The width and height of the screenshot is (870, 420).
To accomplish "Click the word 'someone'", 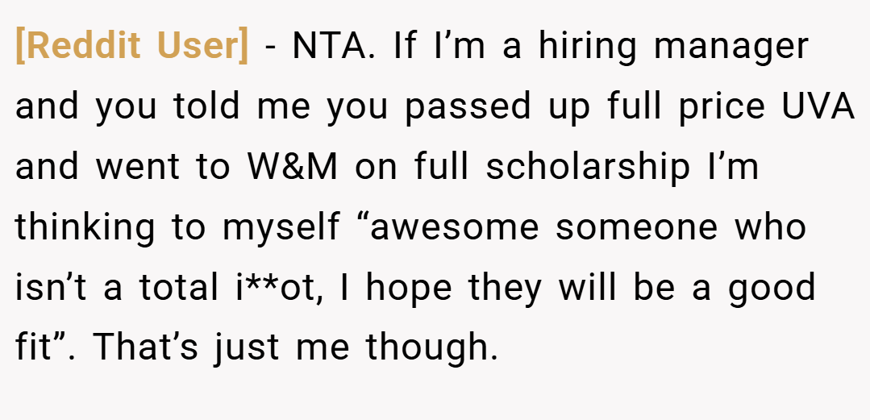I will point(636,227).
